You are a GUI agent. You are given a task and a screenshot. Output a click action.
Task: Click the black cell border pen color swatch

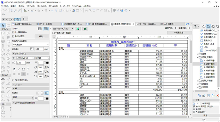47,99
